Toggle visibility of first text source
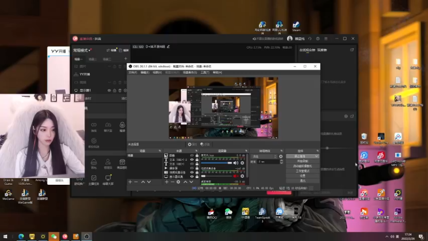The width and height of the screenshot is (428, 241). tap(192, 160)
